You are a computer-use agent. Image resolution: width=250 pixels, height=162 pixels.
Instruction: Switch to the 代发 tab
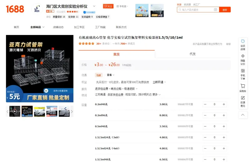(x=192, y=54)
